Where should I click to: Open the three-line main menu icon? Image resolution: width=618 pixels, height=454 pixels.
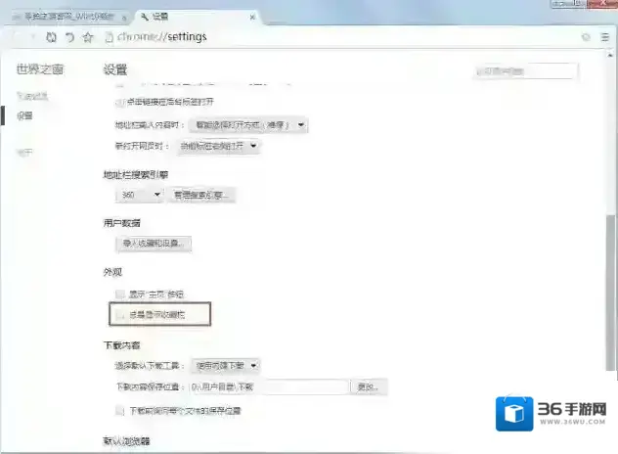(x=605, y=37)
